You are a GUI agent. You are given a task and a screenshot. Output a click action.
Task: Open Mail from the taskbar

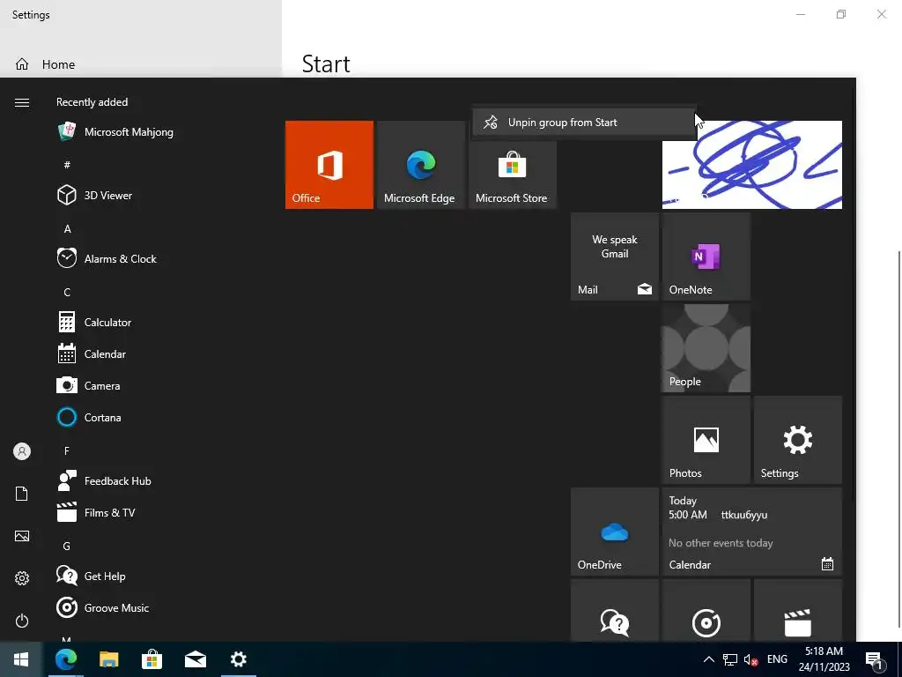coord(195,659)
